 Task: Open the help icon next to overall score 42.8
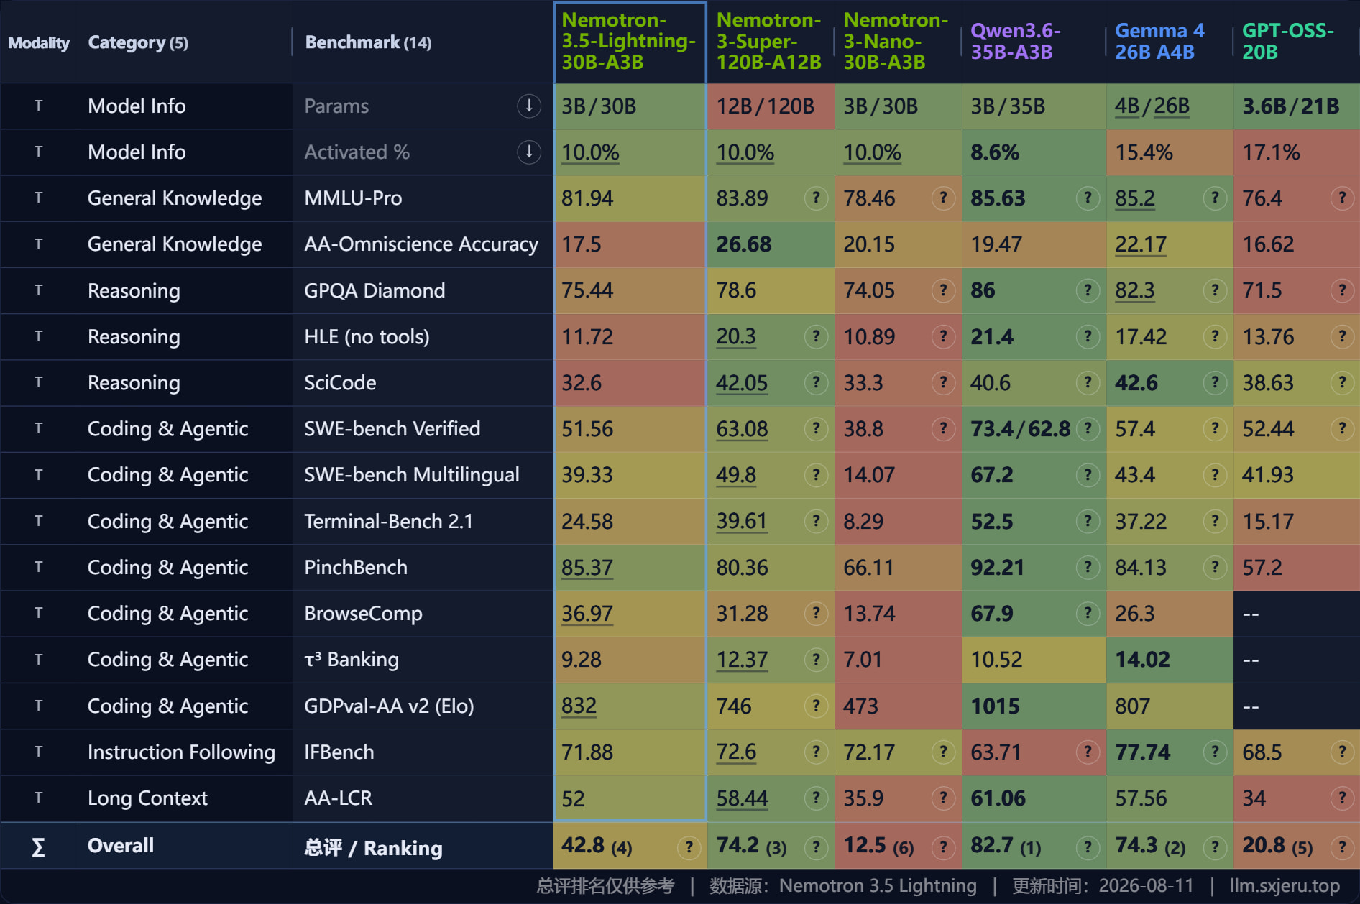689,848
